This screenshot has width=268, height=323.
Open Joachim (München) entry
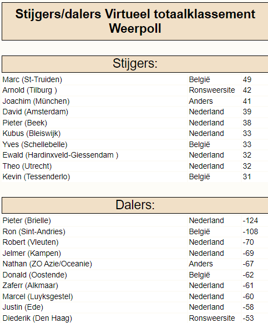pyautogui.click(x=36, y=101)
